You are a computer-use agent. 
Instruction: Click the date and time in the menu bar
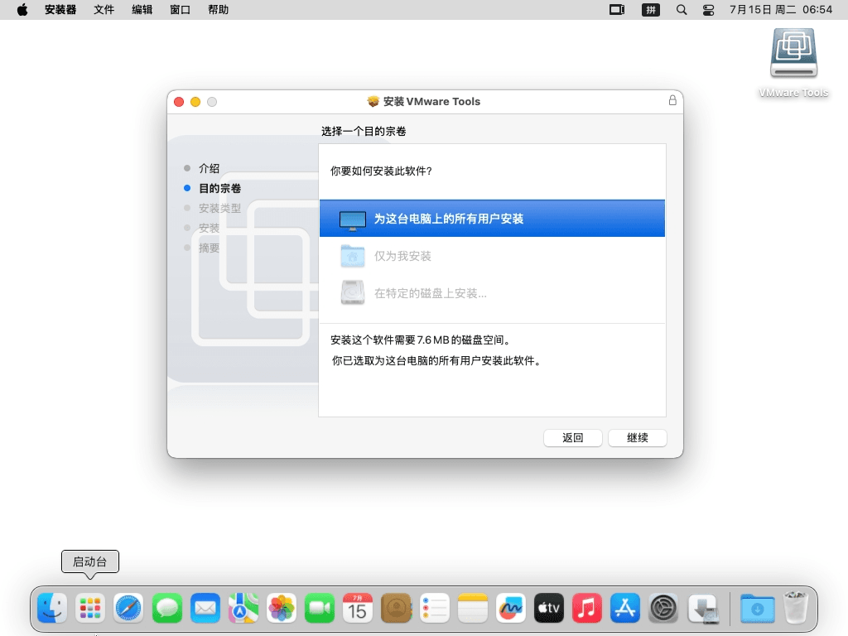coord(781,10)
